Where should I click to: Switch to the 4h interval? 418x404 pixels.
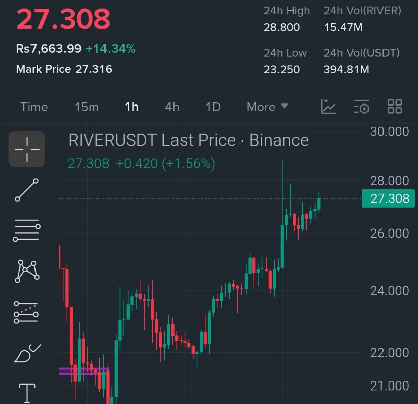pos(172,107)
